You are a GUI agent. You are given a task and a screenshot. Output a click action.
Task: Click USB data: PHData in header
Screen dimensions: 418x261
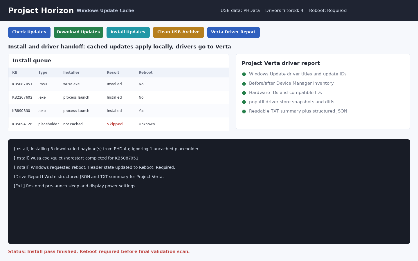click(x=240, y=10)
